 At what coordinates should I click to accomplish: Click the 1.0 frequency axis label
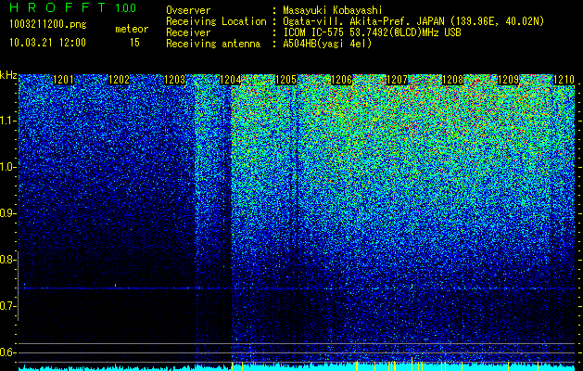click(x=8, y=168)
